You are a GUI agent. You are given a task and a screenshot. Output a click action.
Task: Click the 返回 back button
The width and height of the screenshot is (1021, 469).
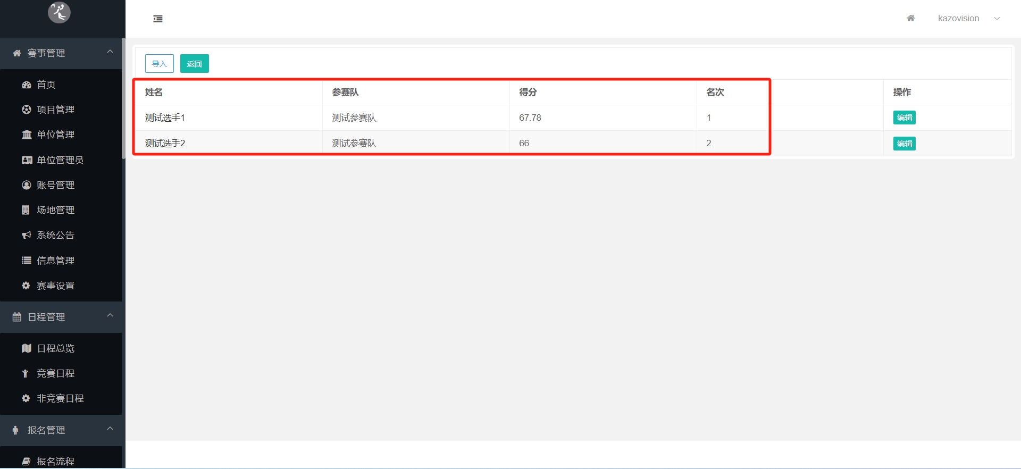coord(195,64)
